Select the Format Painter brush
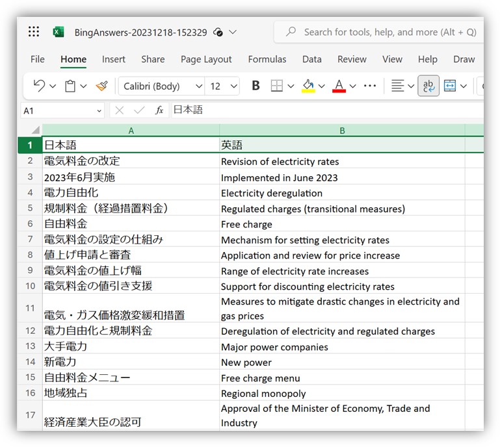The height and width of the screenshot is (447, 500). [x=101, y=86]
